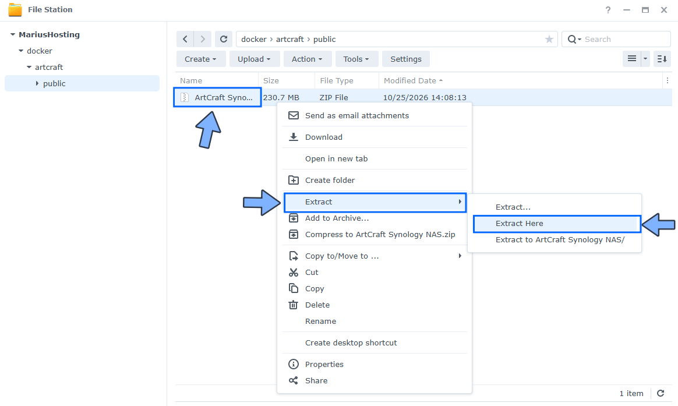Open the Action dropdown menu
678x406 pixels.
pyautogui.click(x=307, y=59)
